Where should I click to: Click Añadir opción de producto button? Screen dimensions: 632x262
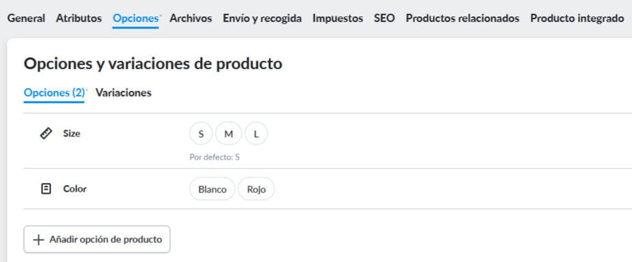click(97, 239)
